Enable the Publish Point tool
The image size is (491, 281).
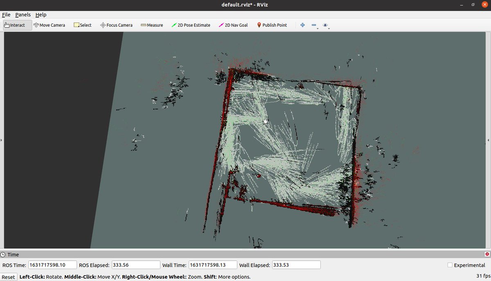pos(272,25)
